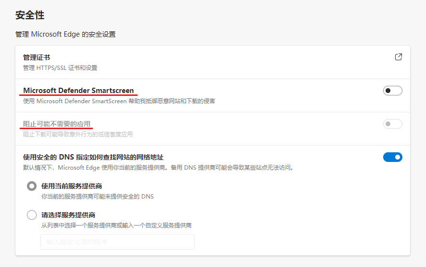This screenshot has height=267, width=426.
Task: Click the 阻止可能不需要的应用 heading
Action: tap(57, 124)
